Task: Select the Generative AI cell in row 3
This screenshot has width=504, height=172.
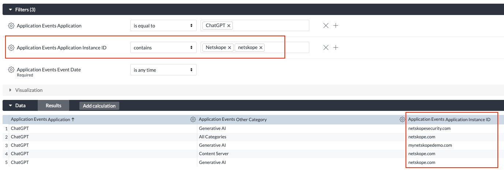Action: pos(212,145)
